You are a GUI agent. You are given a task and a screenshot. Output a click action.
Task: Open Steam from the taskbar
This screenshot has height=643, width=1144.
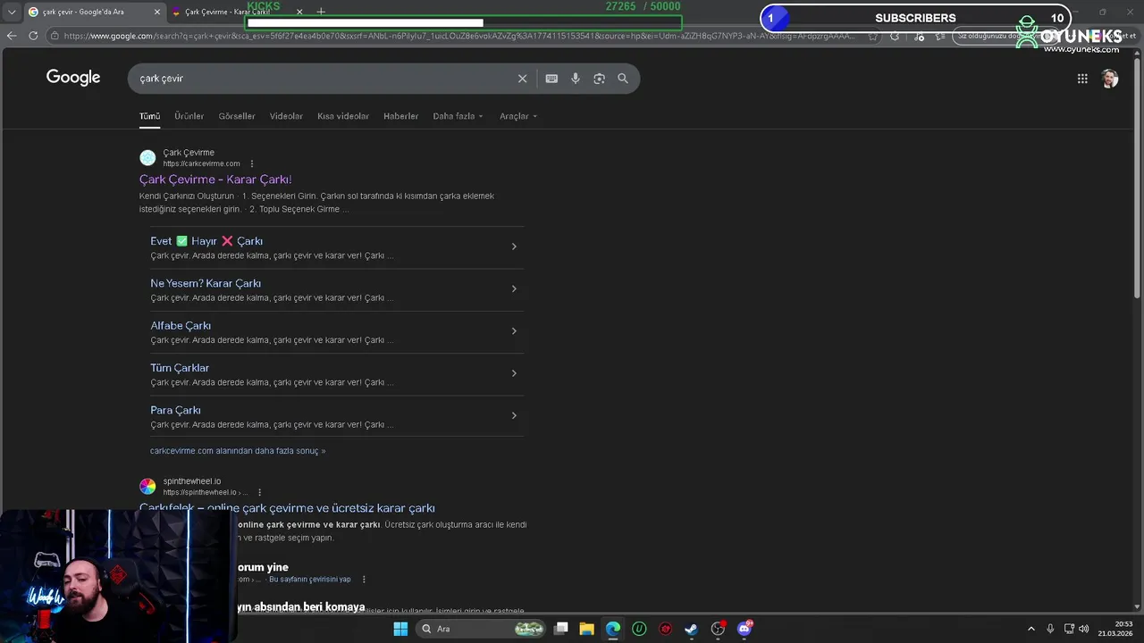click(x=691, y=629)
